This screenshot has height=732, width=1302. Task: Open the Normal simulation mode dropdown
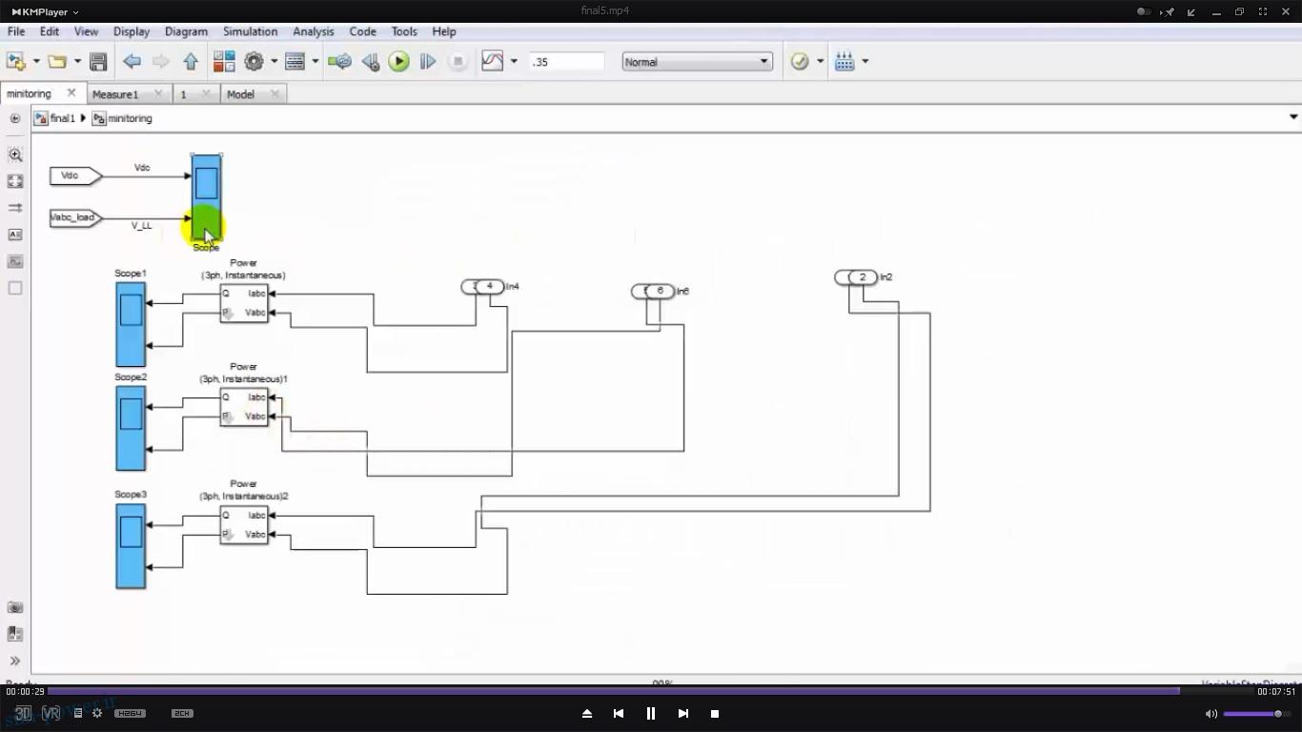pyautogui.click(x=697, y=62)
